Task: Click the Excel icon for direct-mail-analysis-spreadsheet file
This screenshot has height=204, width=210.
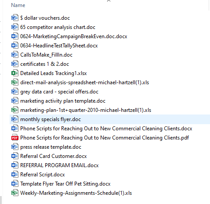Action: pyautogui.click(x=15, y=82)
